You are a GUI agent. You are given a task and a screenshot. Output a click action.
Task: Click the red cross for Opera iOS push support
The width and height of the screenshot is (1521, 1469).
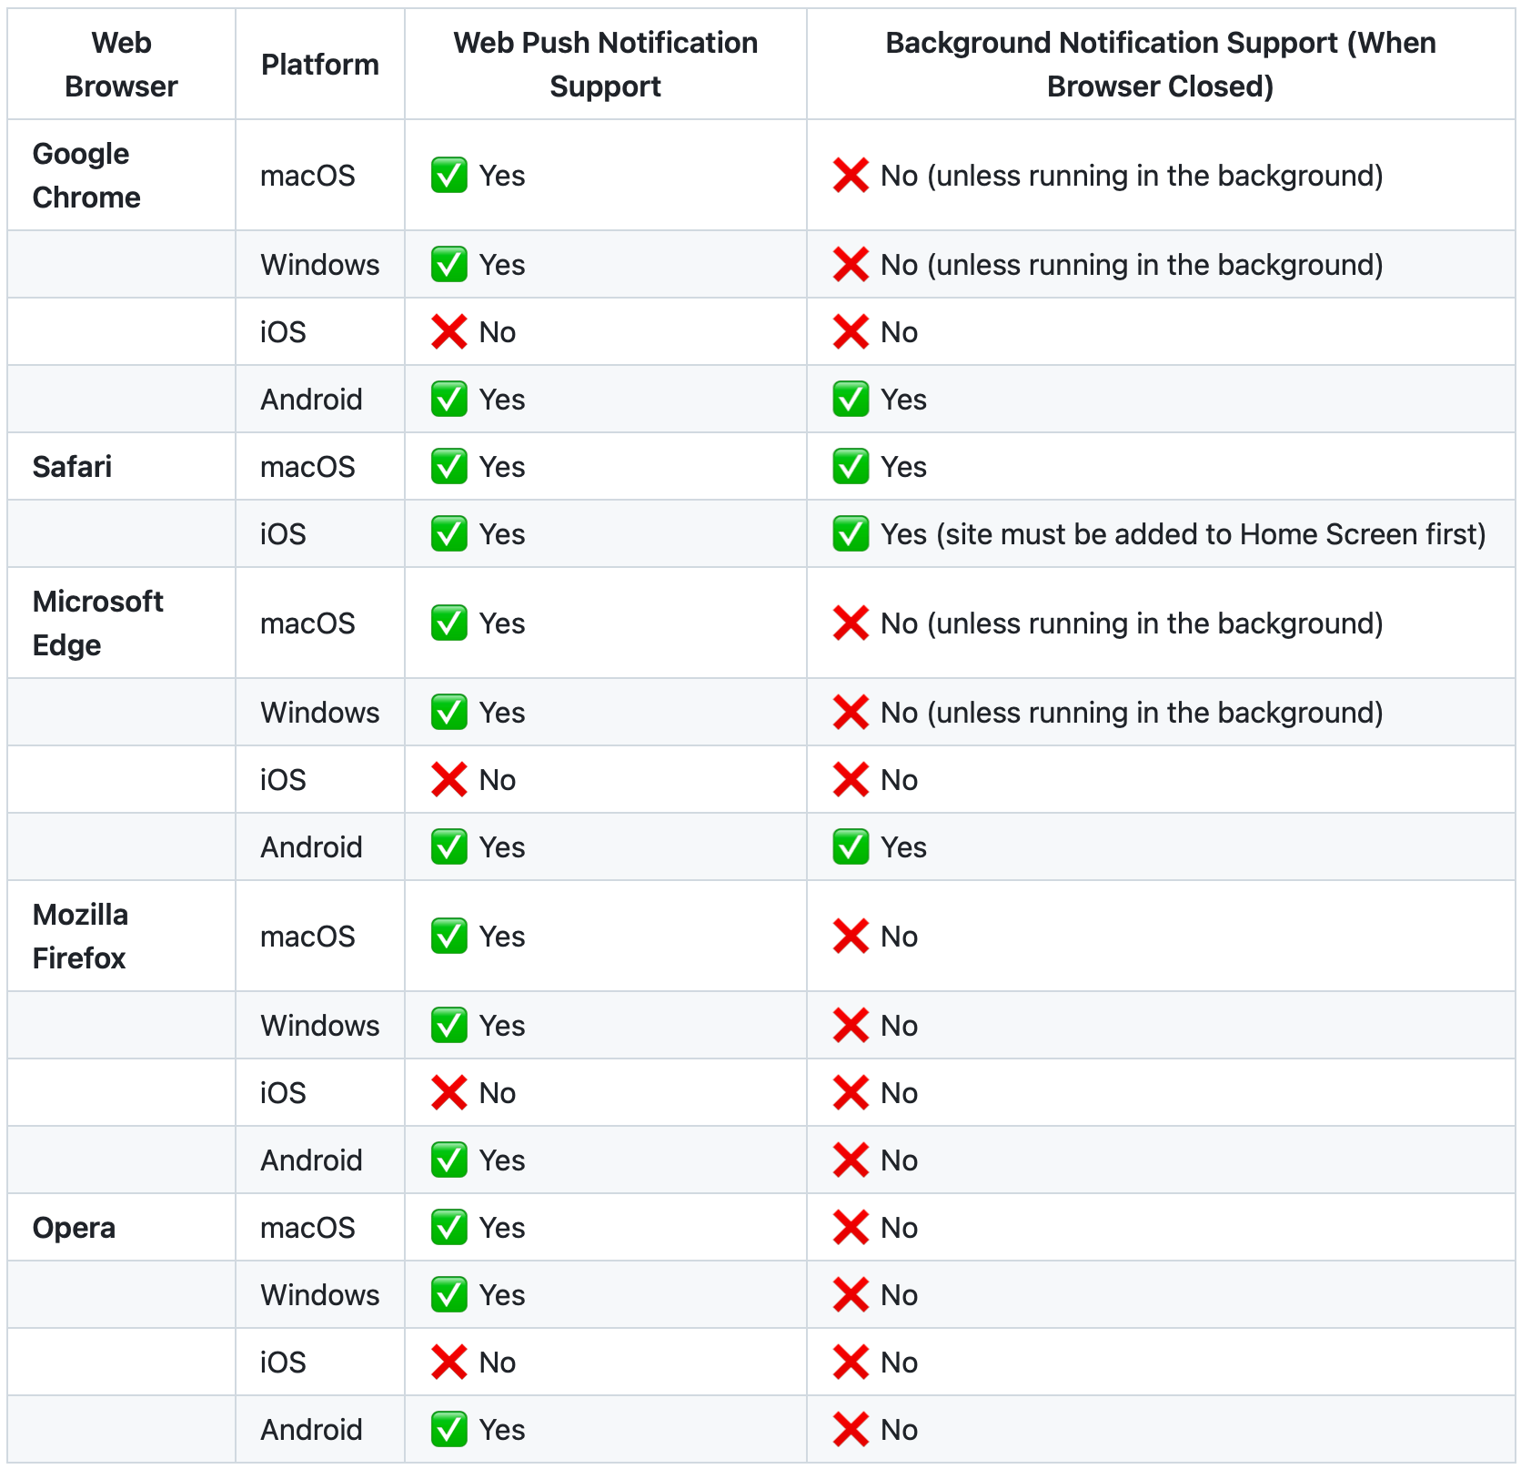(x=448, y=1363)
